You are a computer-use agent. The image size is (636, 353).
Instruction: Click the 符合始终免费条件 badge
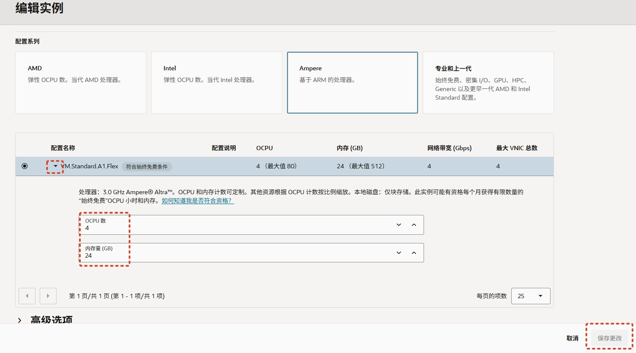(147, 167)
